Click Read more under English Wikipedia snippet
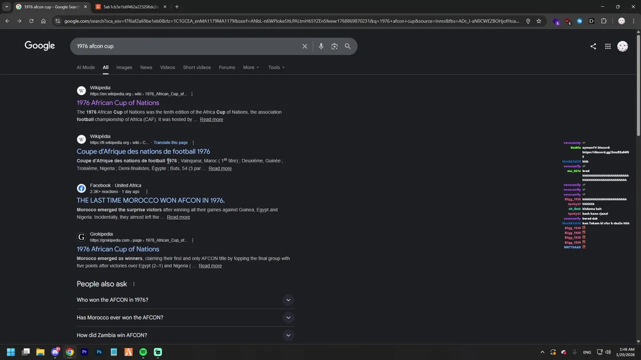The image size is (641, 360). pos(211,119)
